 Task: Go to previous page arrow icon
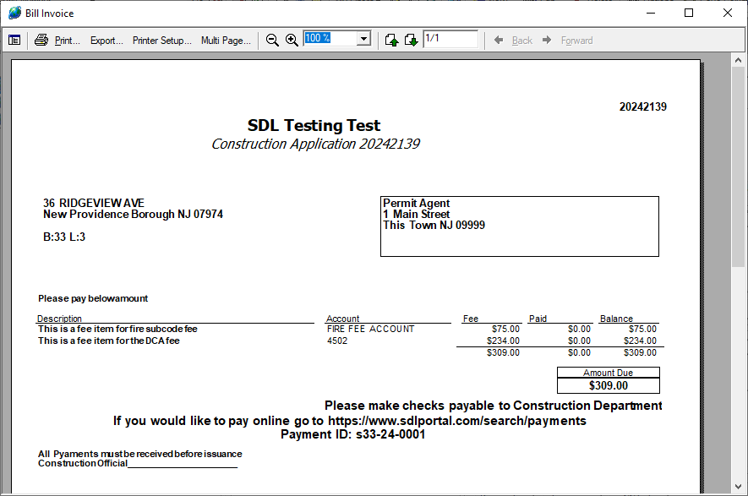(x=391, y=40)
